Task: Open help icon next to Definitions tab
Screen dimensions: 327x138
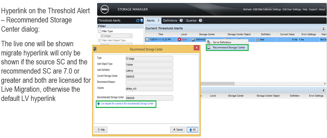Action: coord(181,21)
